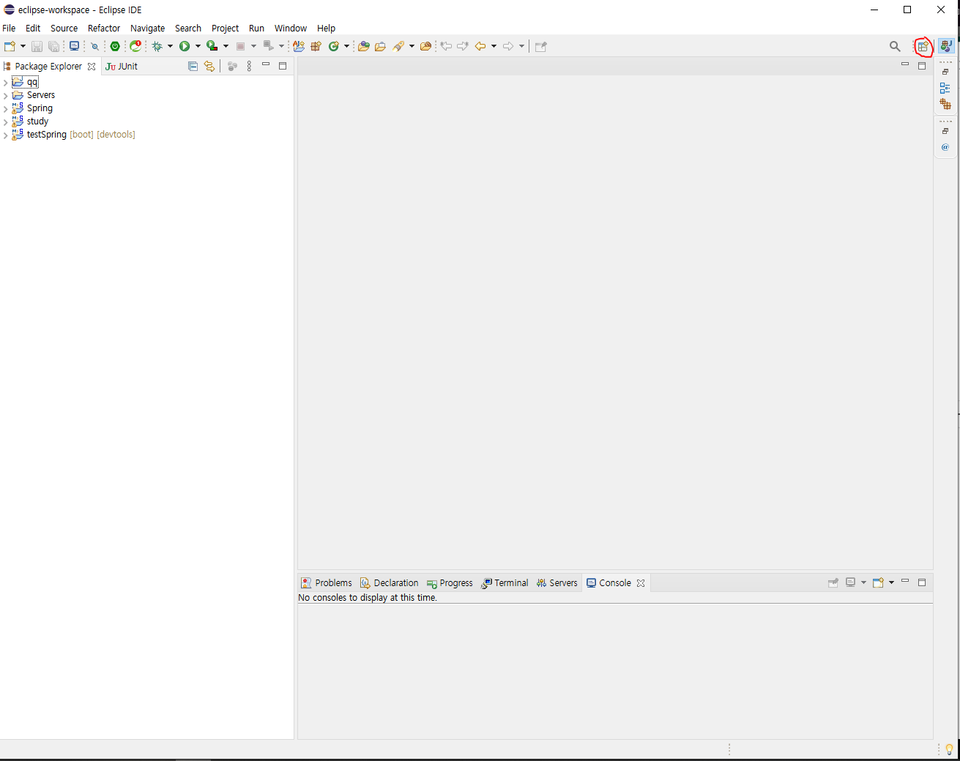Restore the view stack above the Javadoc icon

[x=945, y=131]
